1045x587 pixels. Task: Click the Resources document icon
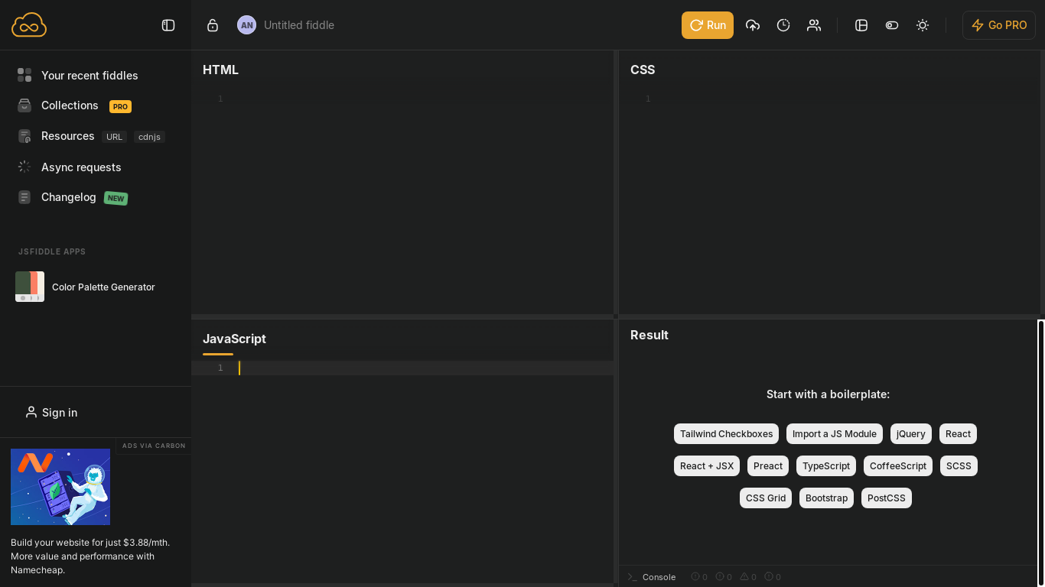click(x=24, y=136)
